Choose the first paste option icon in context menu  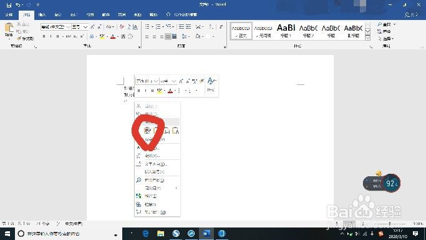(147, 131)
